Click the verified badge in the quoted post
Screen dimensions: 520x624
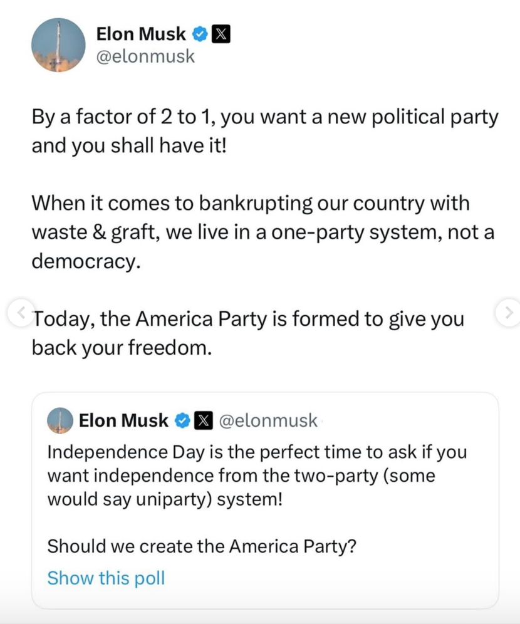pyautogui.click(x=182, y=420)
